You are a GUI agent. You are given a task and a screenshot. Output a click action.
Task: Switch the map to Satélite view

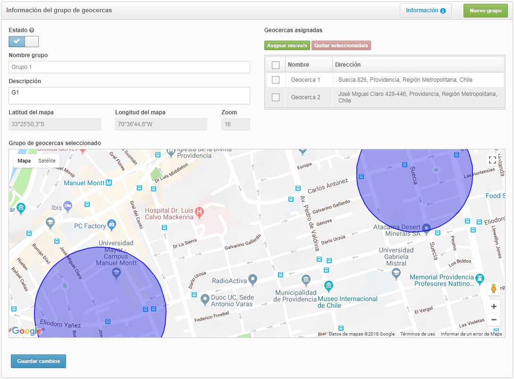pyautogui.click(x=47, y=161)
